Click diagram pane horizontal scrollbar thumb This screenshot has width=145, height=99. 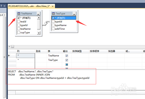click(13, 47)
